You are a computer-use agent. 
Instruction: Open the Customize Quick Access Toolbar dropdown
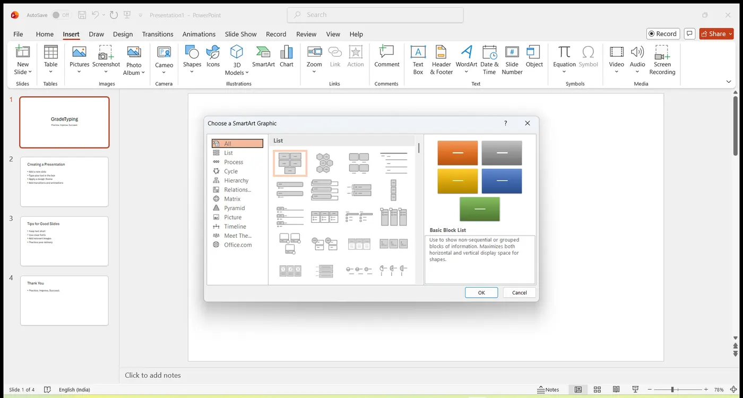click(x=140, y=15)
